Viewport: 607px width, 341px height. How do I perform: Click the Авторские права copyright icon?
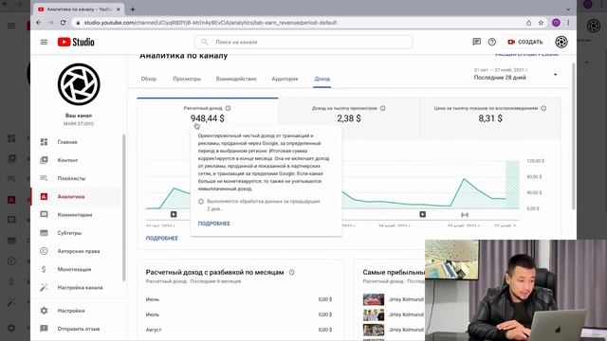(x=45, y=251)
